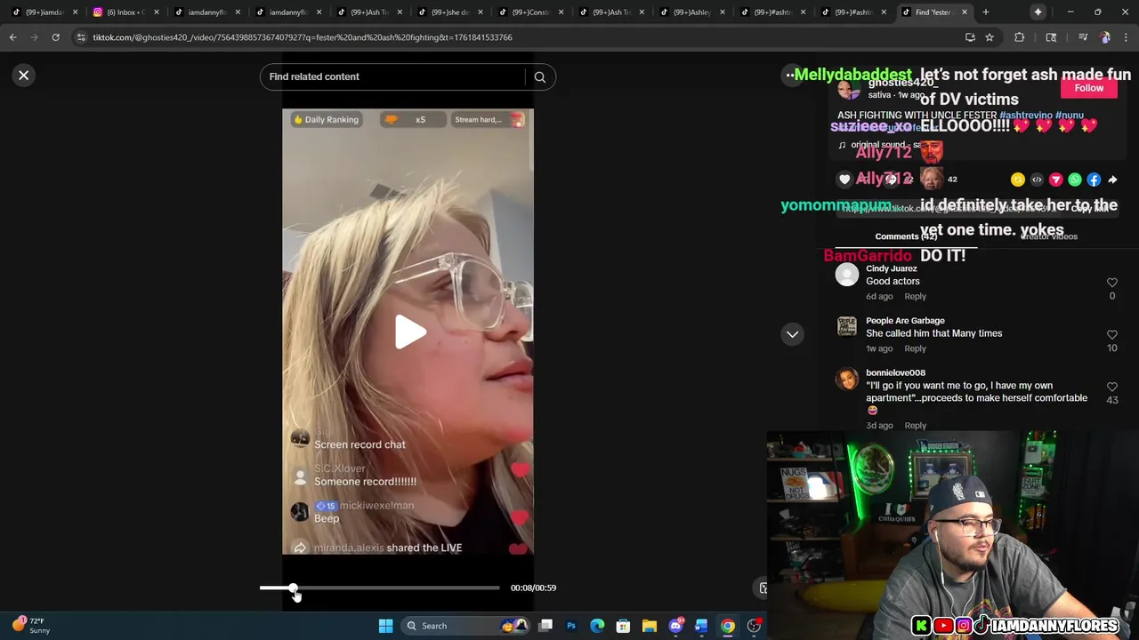Click Copy link for the video URL

pyautogui.click(x=1089, y=209)
